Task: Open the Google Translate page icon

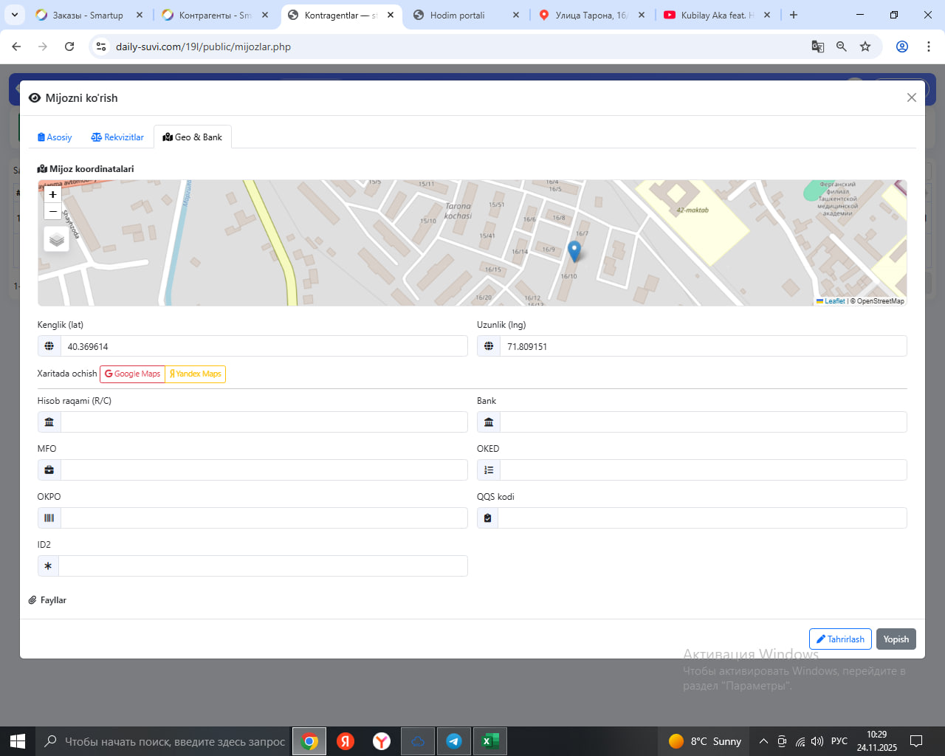Action: [x=817, y=47]
